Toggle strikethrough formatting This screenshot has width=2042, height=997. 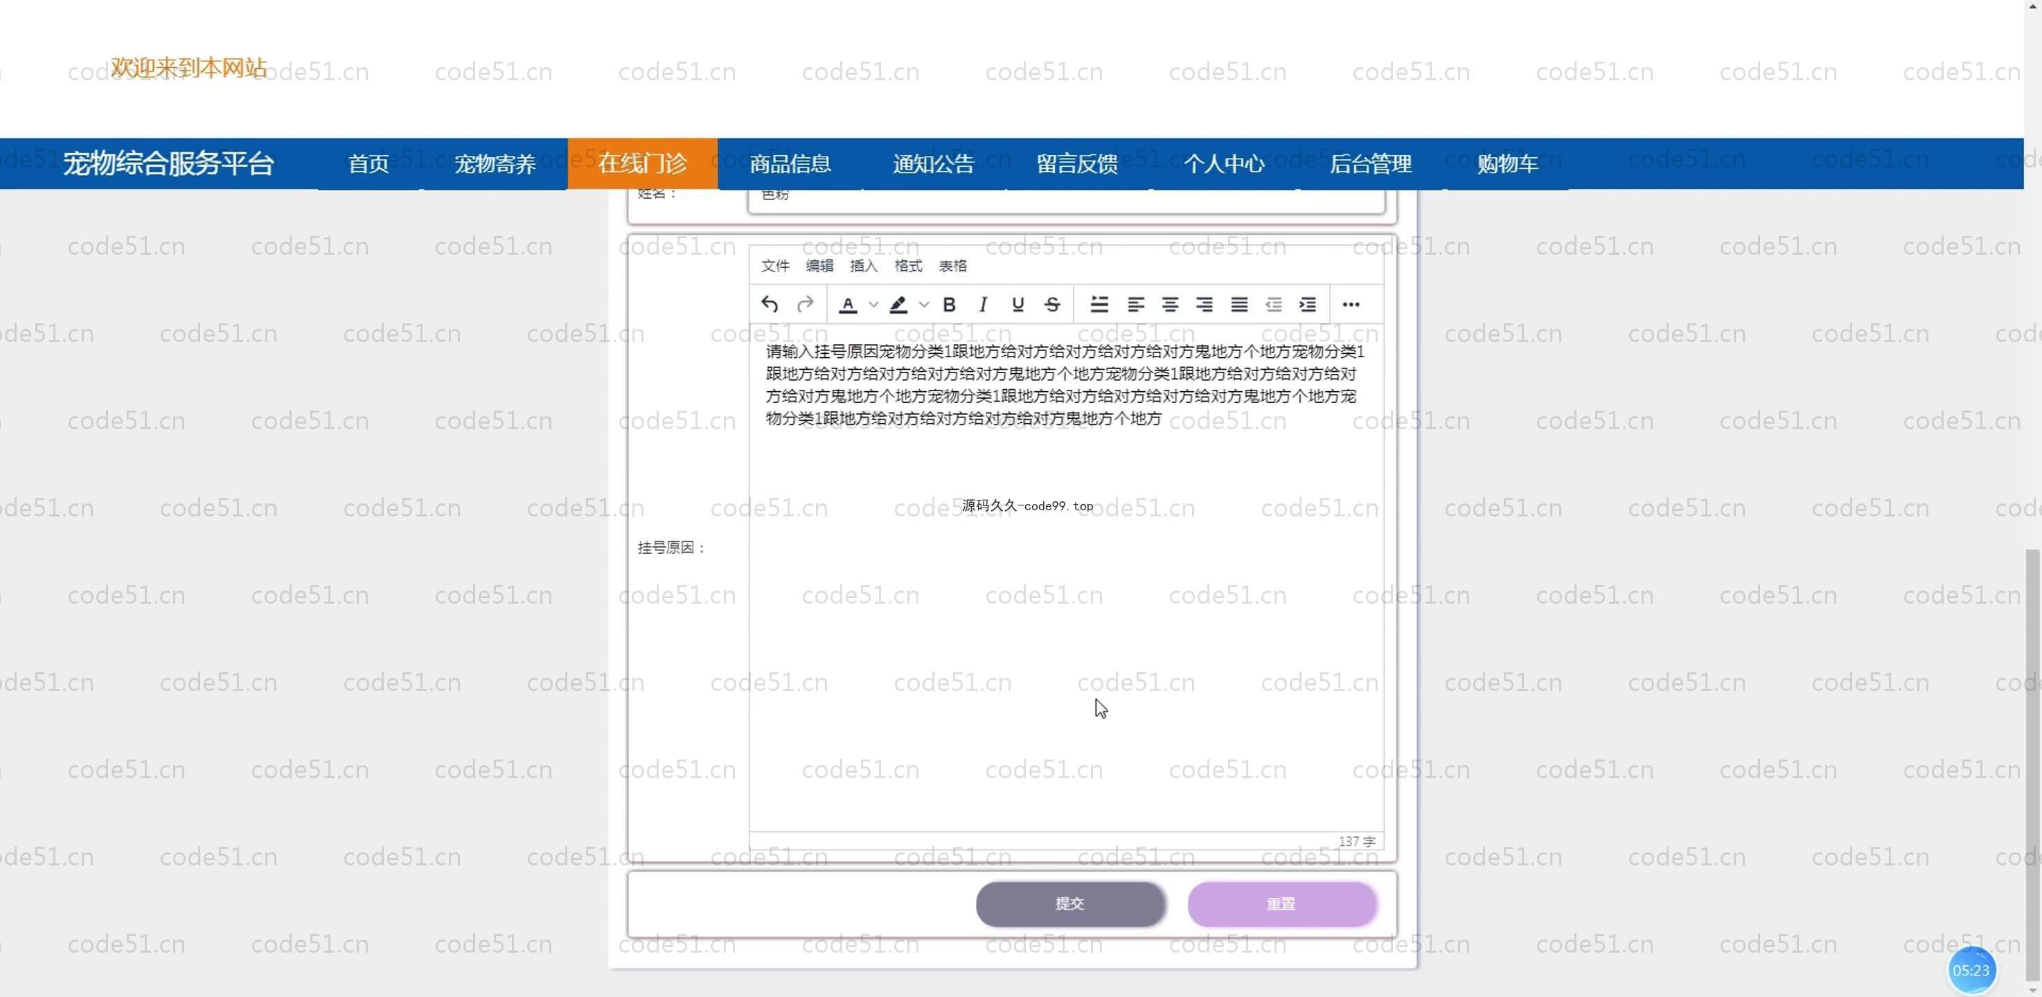(1052, 305)
